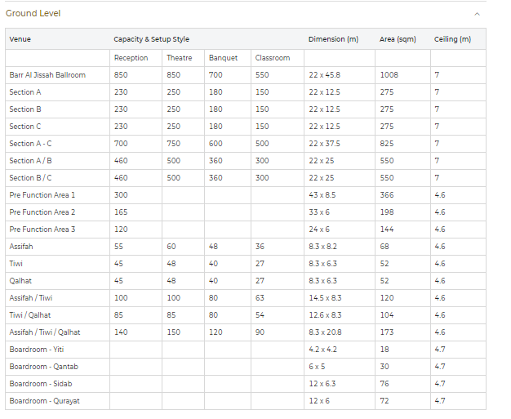Select the Area (sqm) column header

(x=398, y=39)
